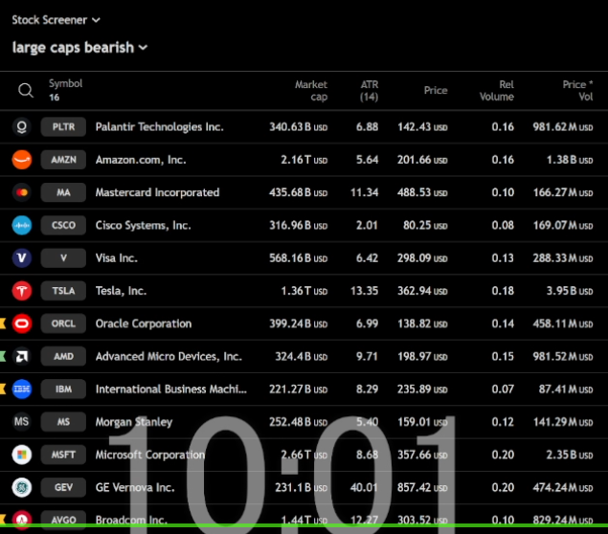Click the Morgan Stanley MS logo icon

[x=22, y=422]
